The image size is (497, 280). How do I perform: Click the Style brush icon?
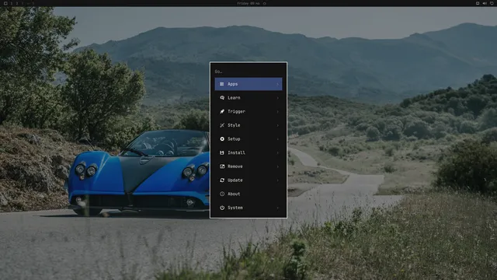tap(222, 125)
